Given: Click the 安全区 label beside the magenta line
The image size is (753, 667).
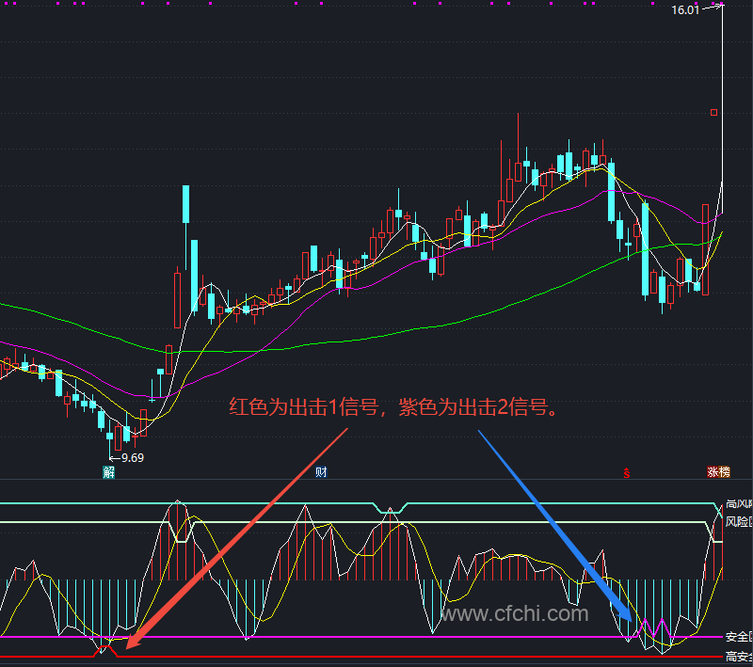Looking at the screenshot, I should pyautogui.click(x=739, y=637).
